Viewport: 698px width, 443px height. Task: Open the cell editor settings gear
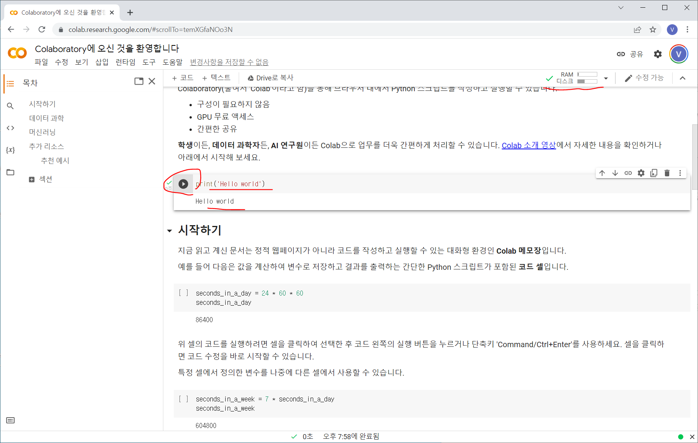pos(641,173)
